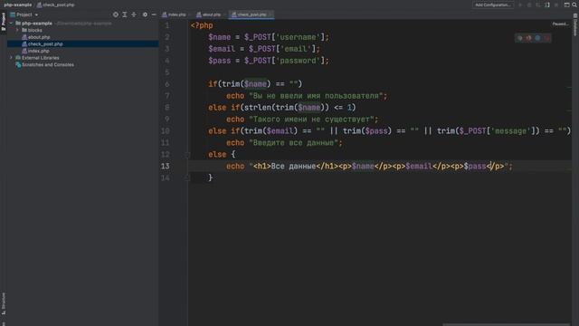Open Add Configuration dropdown
579x326 pixels.
click(x=493, y=5)
